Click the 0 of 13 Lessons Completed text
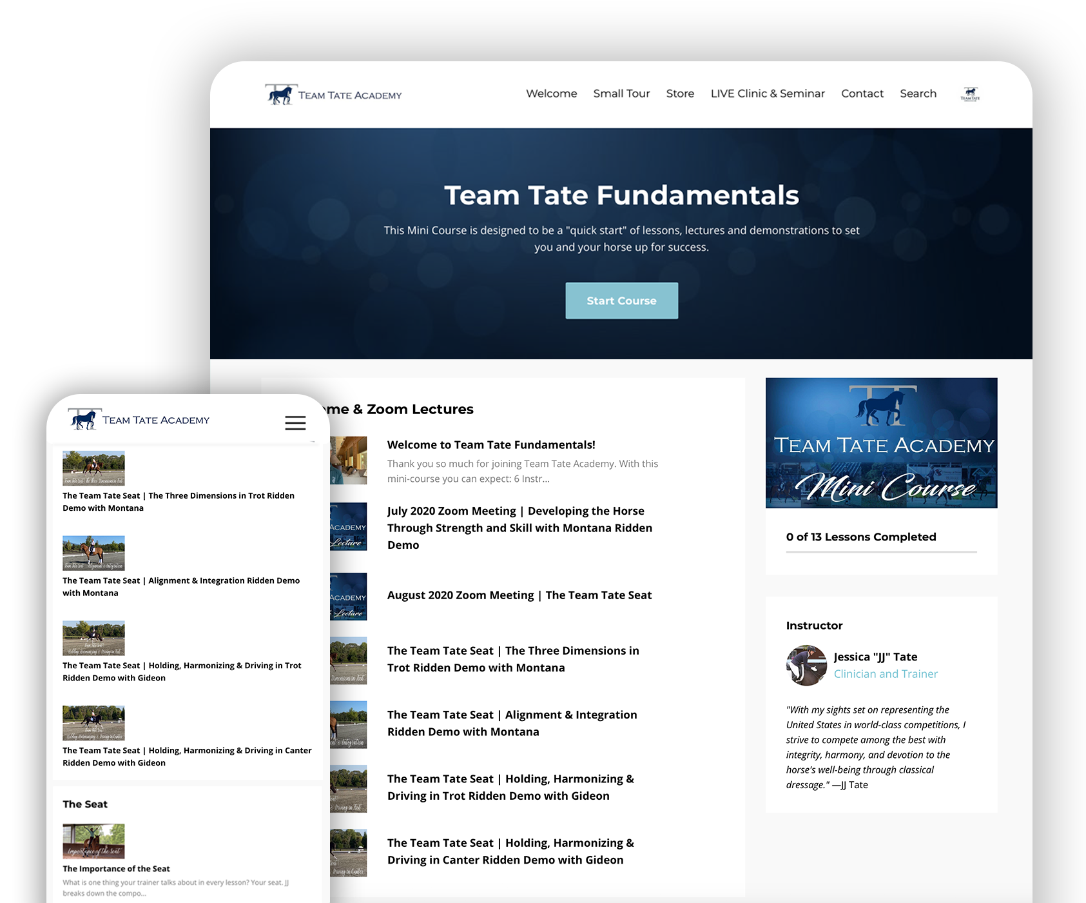 pyautogui.click(x=861, y=537)
